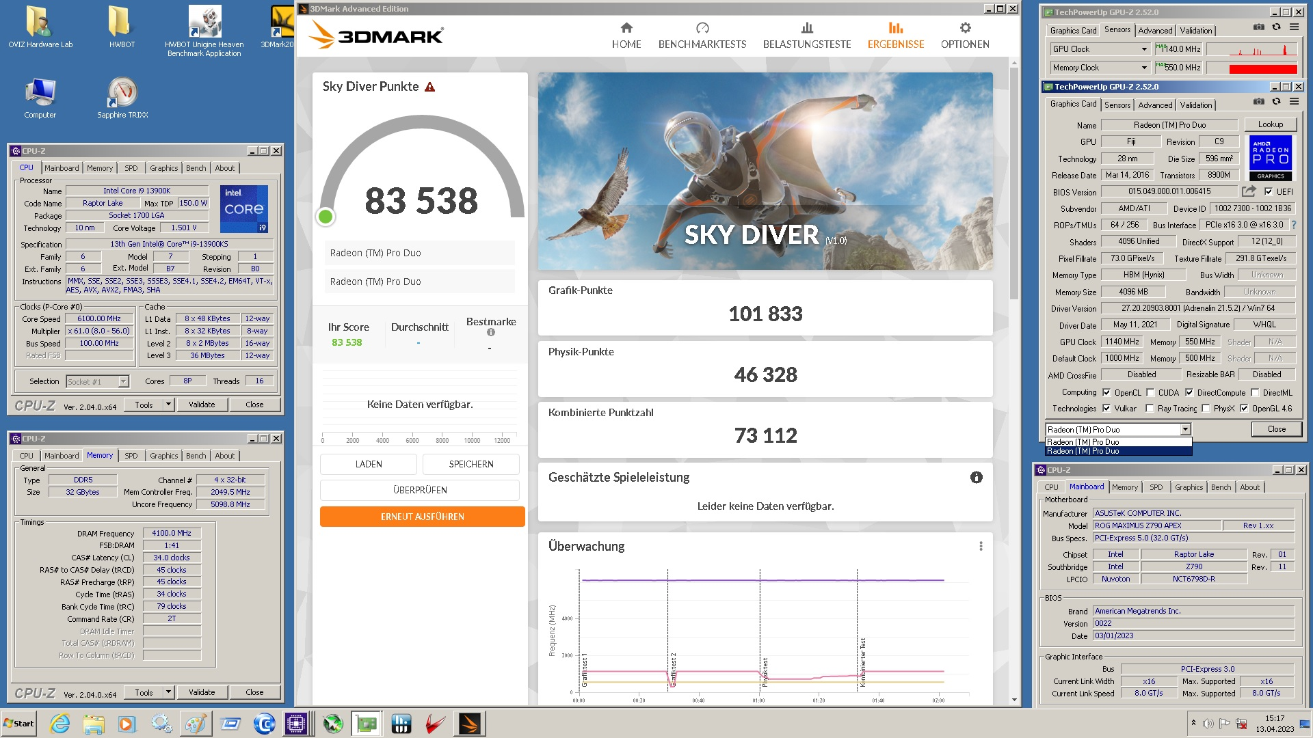The width and height of the screenshot is (1313, 738).
Task: Click the LADEN button
Action: (x=369, y=464)
